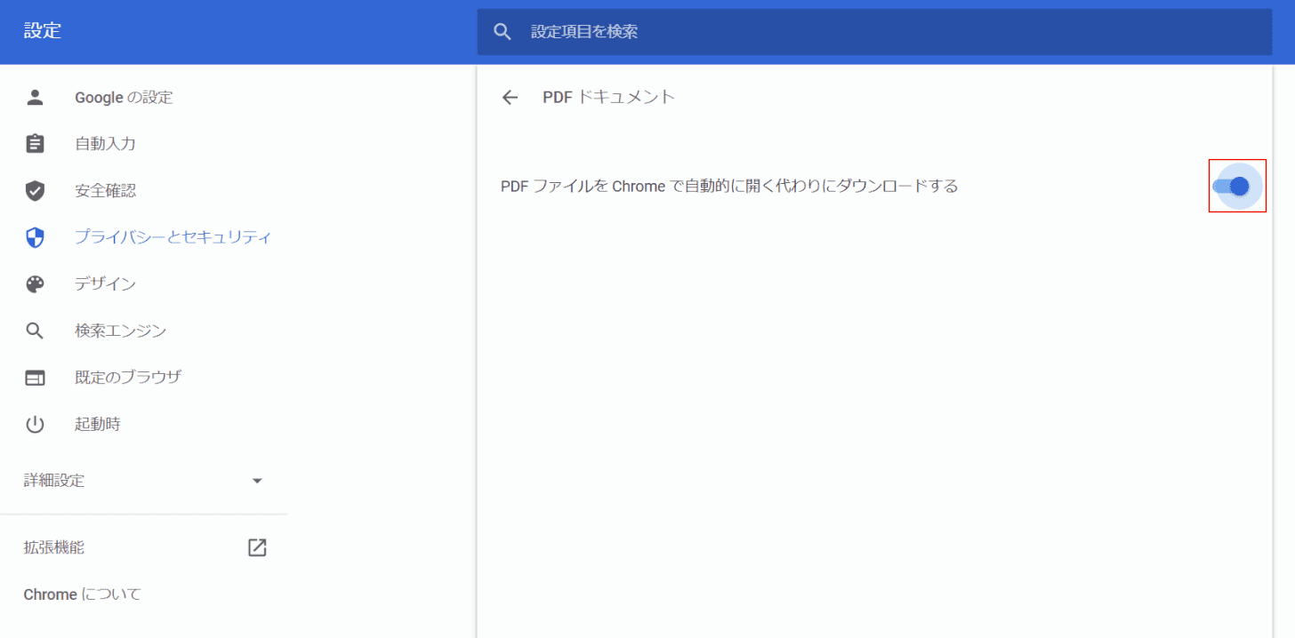Toggle the PDF download instead of open switch
Viewport: 1295px width, 638px height.
coord(1232,186)
